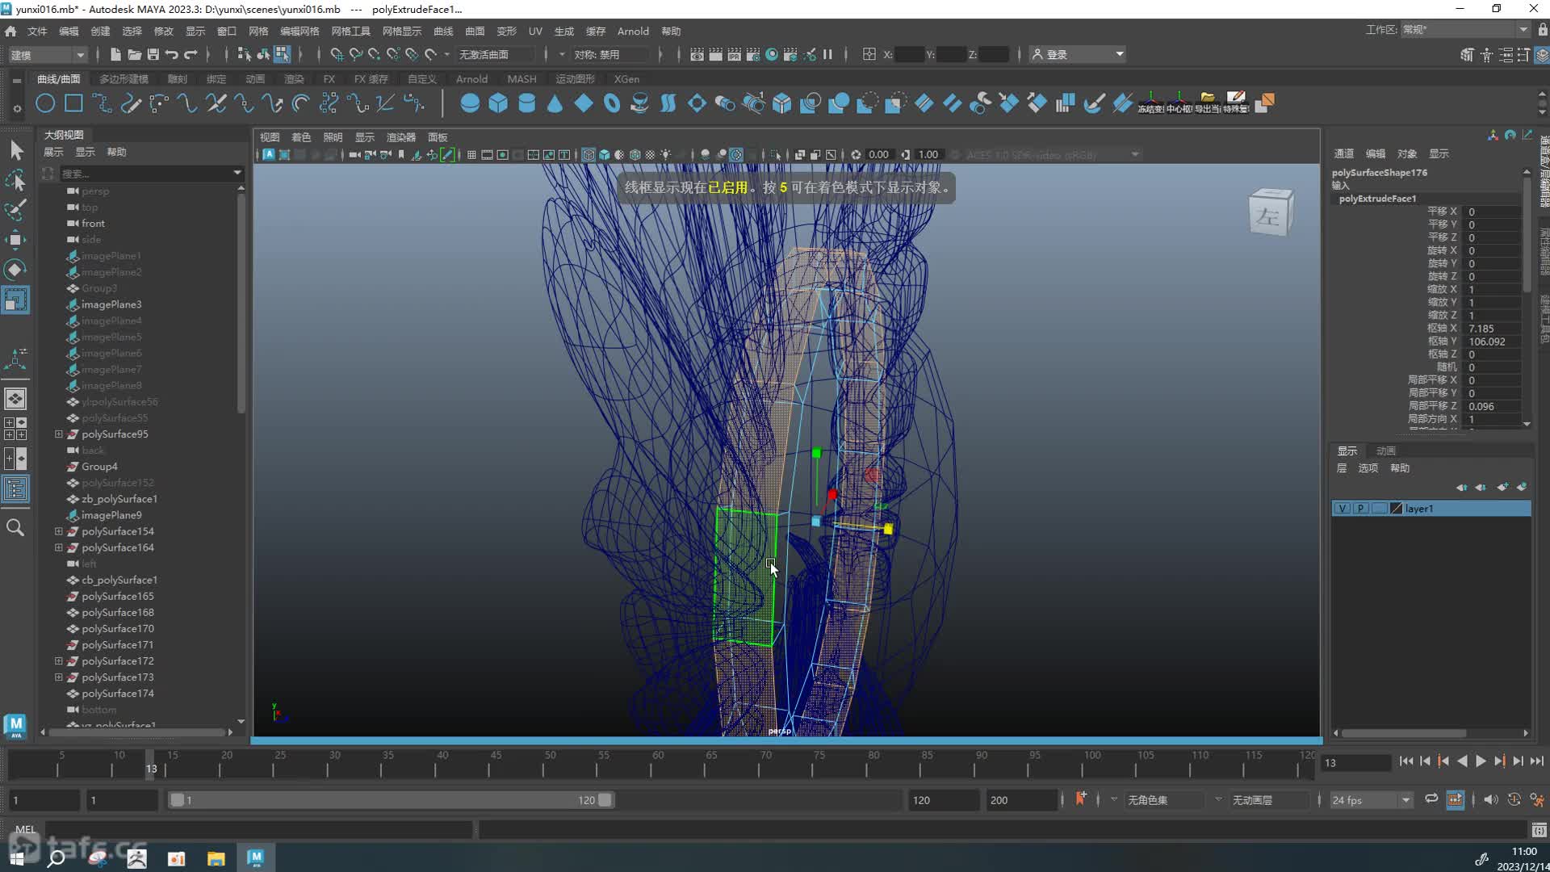Click the Redo arrow icon
The height and width of the screenshot is (872, 1550).
[191, 54]
